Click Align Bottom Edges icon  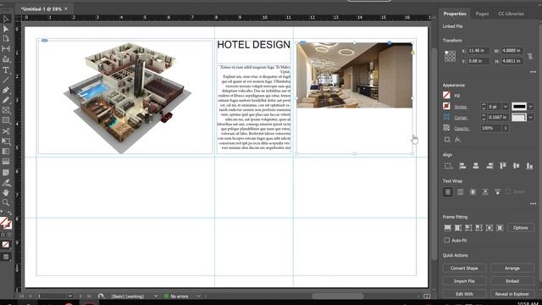pos(529,166)
